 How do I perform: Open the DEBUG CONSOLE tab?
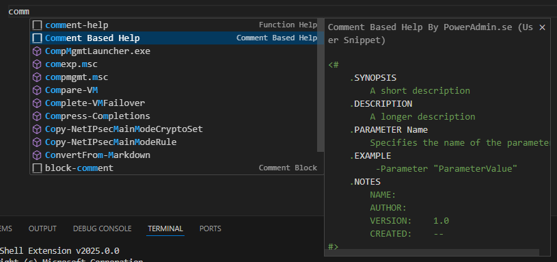(103, 228)
